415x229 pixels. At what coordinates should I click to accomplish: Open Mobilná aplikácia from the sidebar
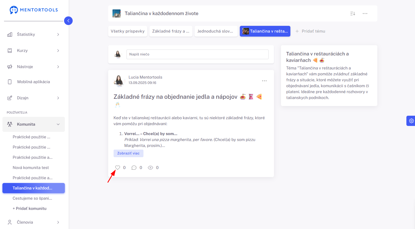click(34, 82)
